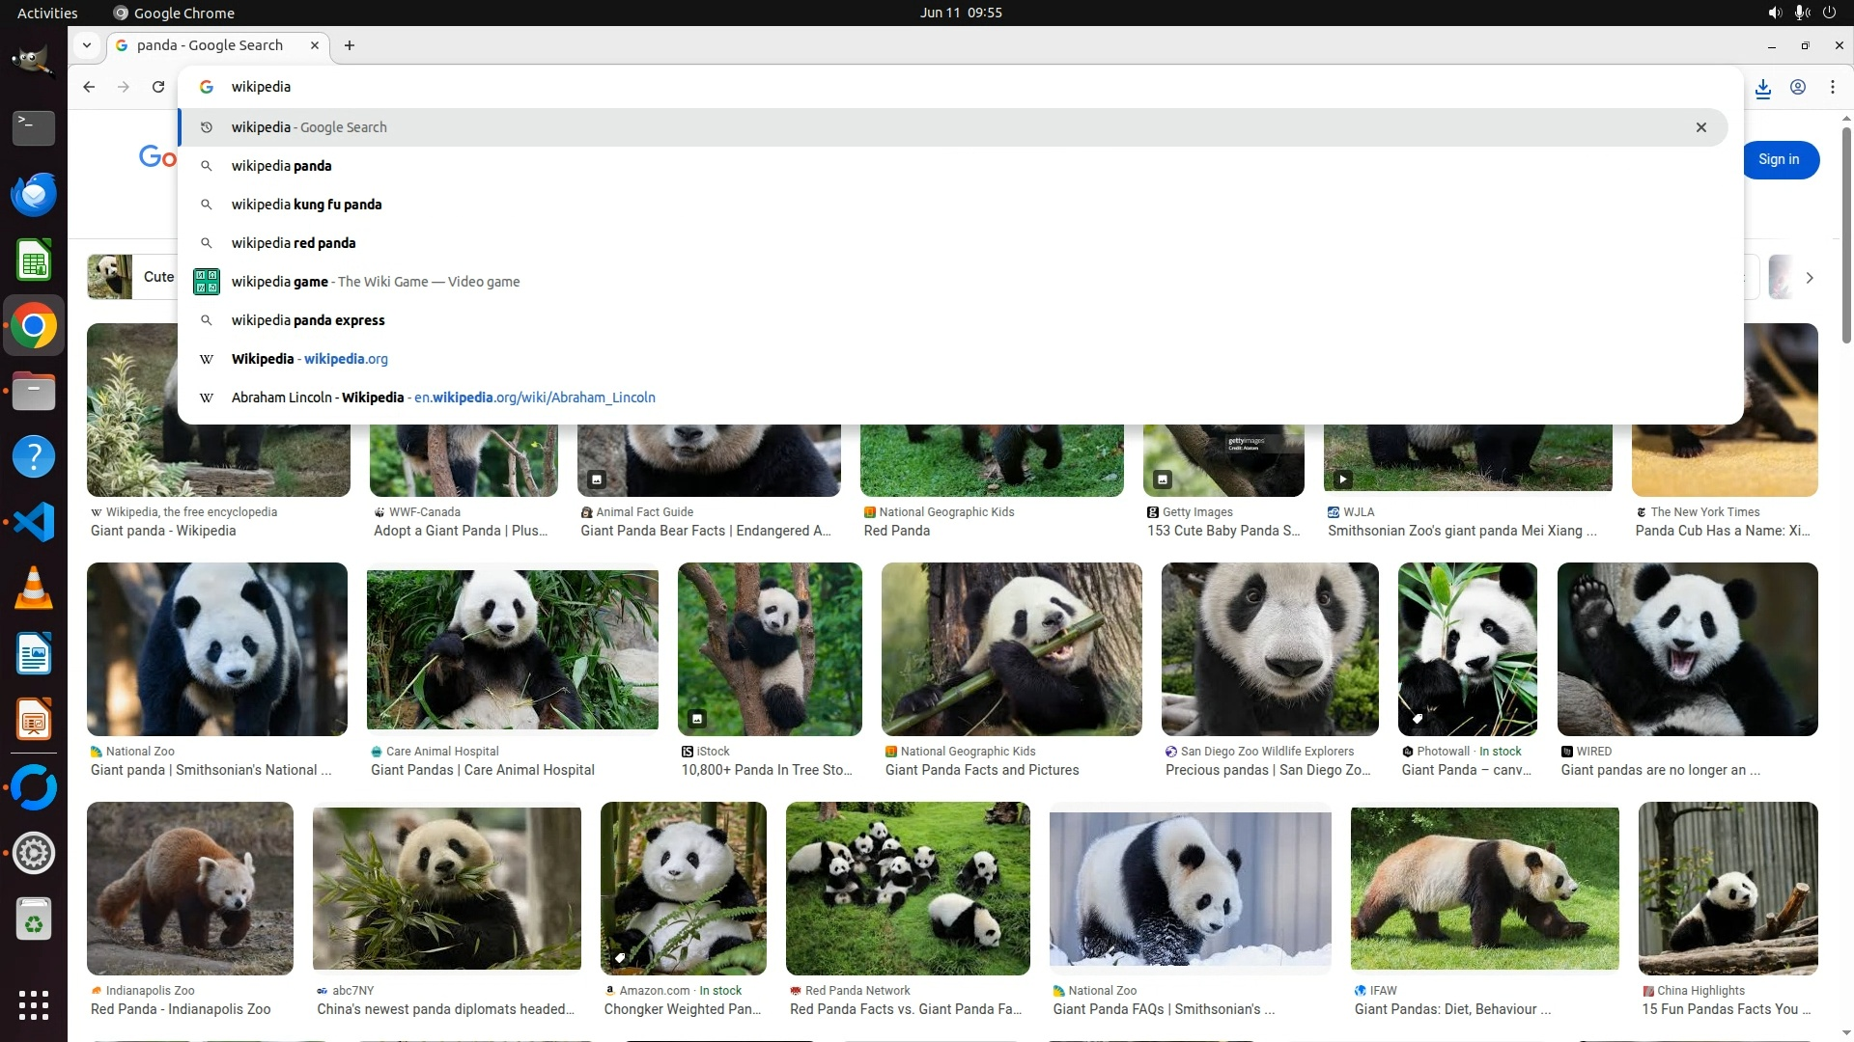Remove the wikipedia history suggestion with X

pyautogui.click(x=1701, y=127)
